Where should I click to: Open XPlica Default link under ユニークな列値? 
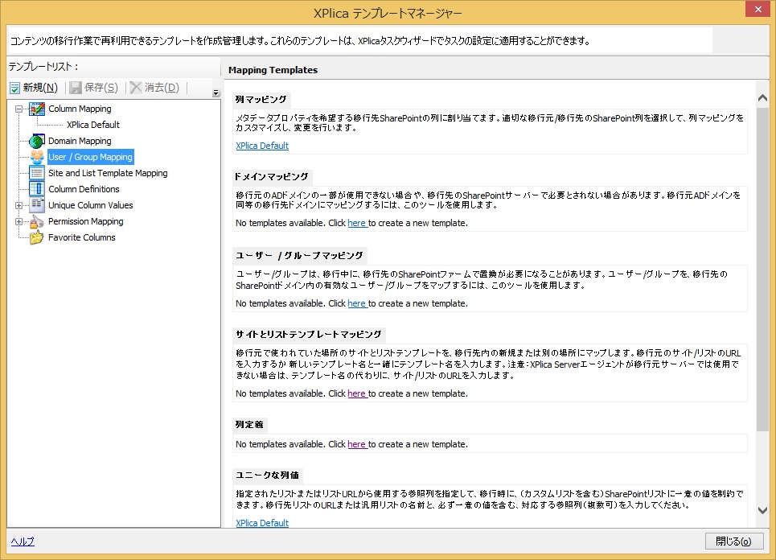tap(262, 523)
